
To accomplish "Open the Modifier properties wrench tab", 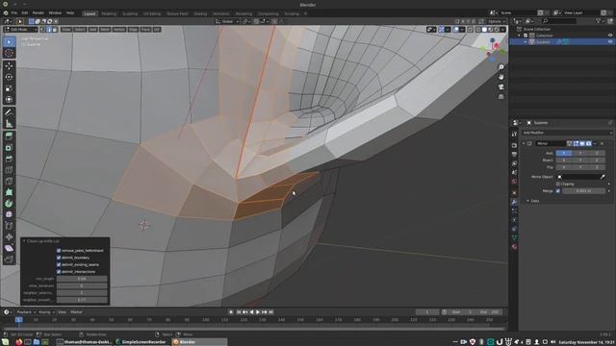I will coord(514,202).
